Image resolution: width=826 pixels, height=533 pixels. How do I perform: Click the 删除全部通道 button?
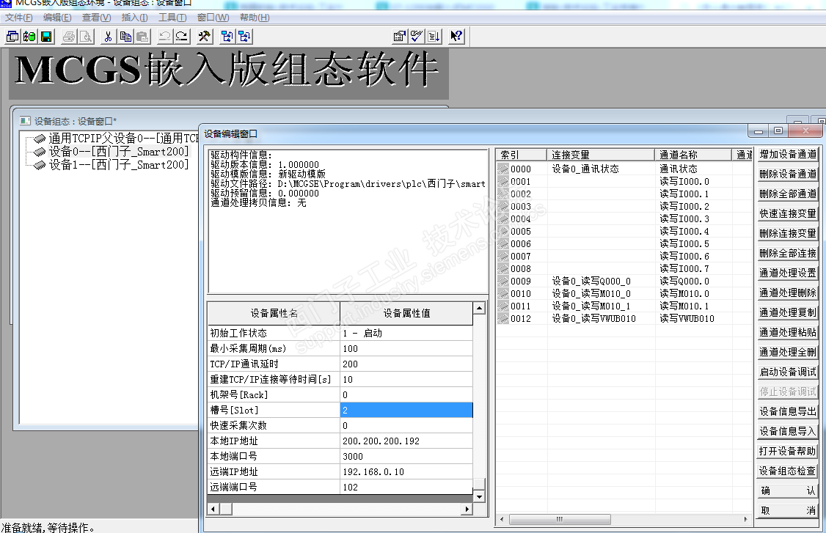point(788,194)
